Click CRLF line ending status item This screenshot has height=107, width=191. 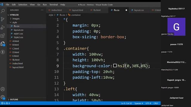(156, 103)
